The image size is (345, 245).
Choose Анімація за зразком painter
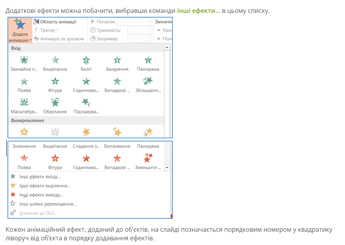pyautogui.click(x=59, y=39)
